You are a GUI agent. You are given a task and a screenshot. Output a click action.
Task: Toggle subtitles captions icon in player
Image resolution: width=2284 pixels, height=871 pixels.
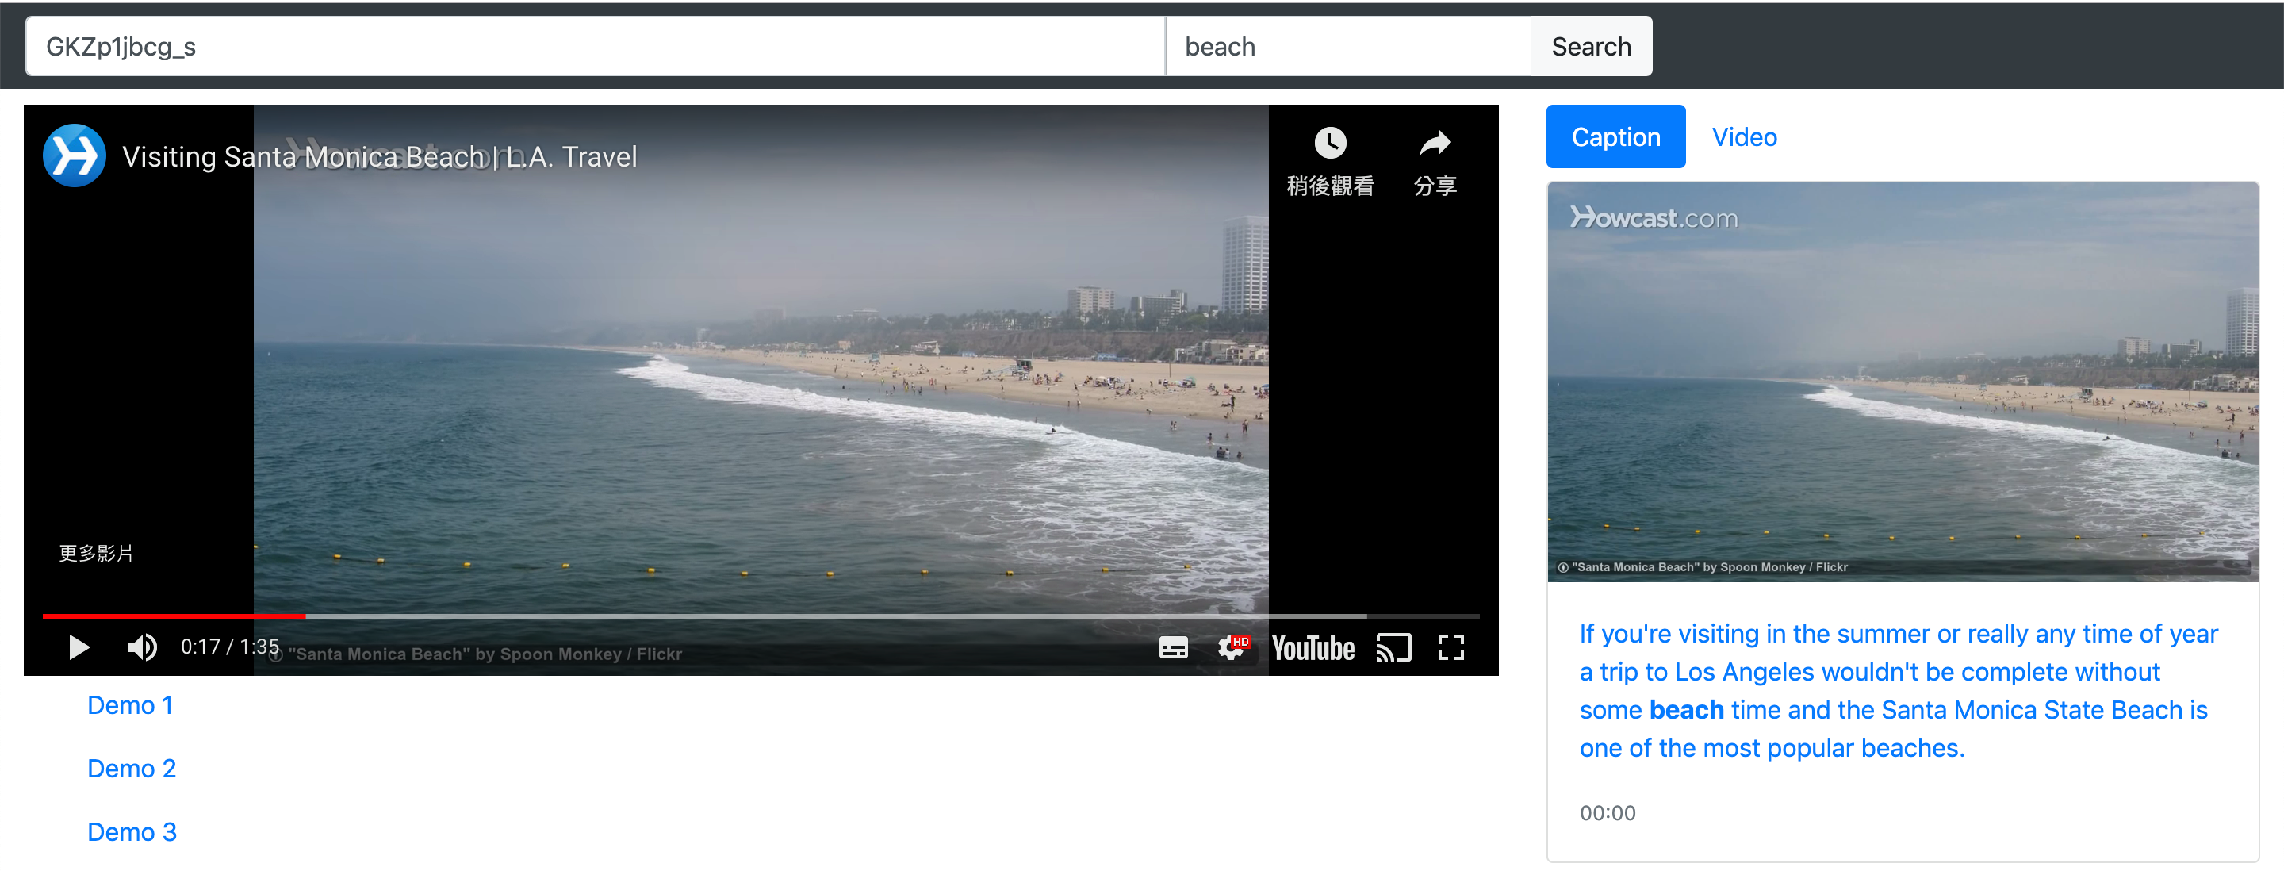[1172, 648]
